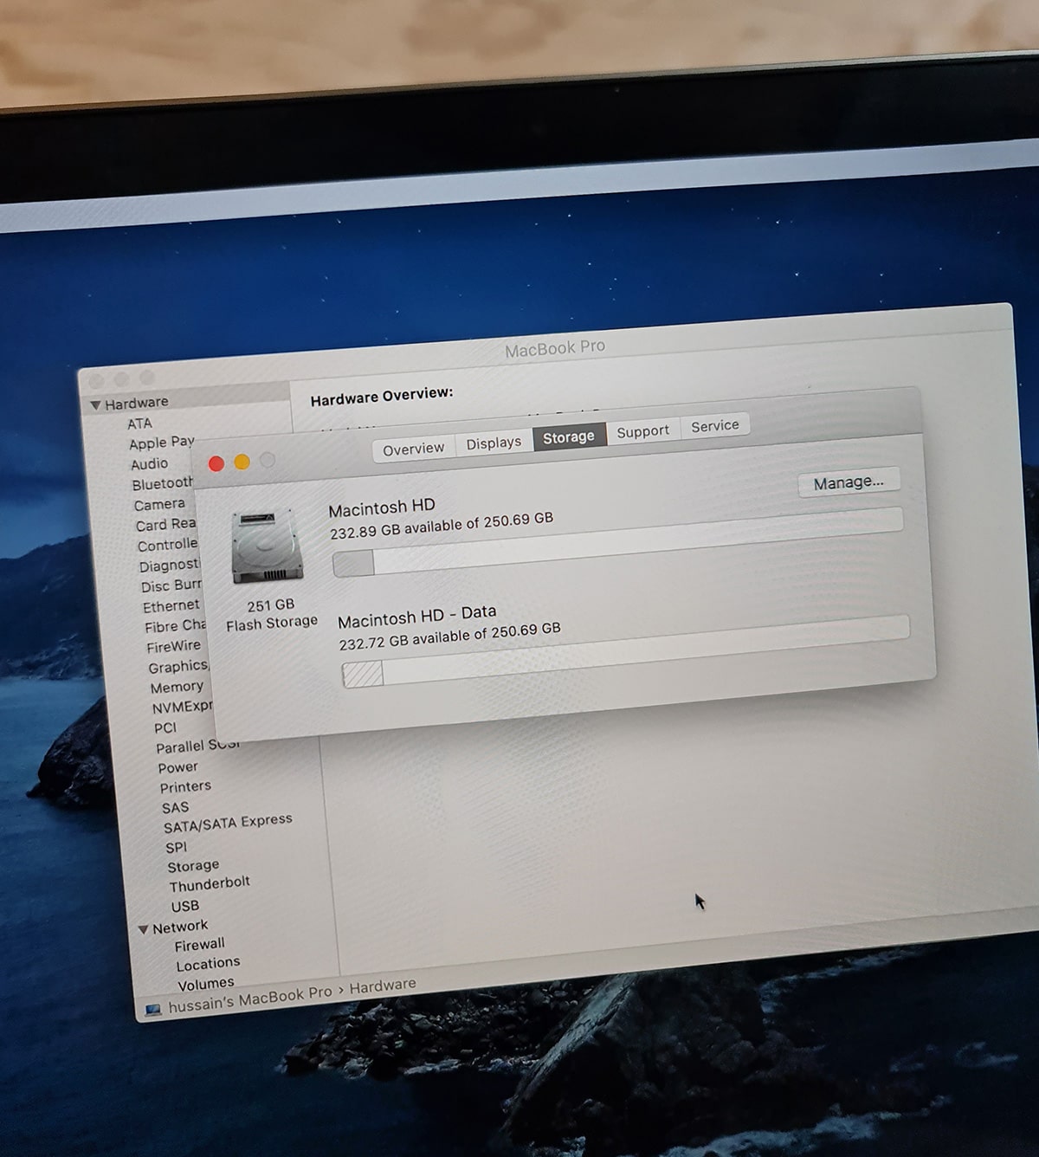This screenshot has height=1157, width=1039.
Task: Select Printers in the sidebar
Action: pos(185,787)
